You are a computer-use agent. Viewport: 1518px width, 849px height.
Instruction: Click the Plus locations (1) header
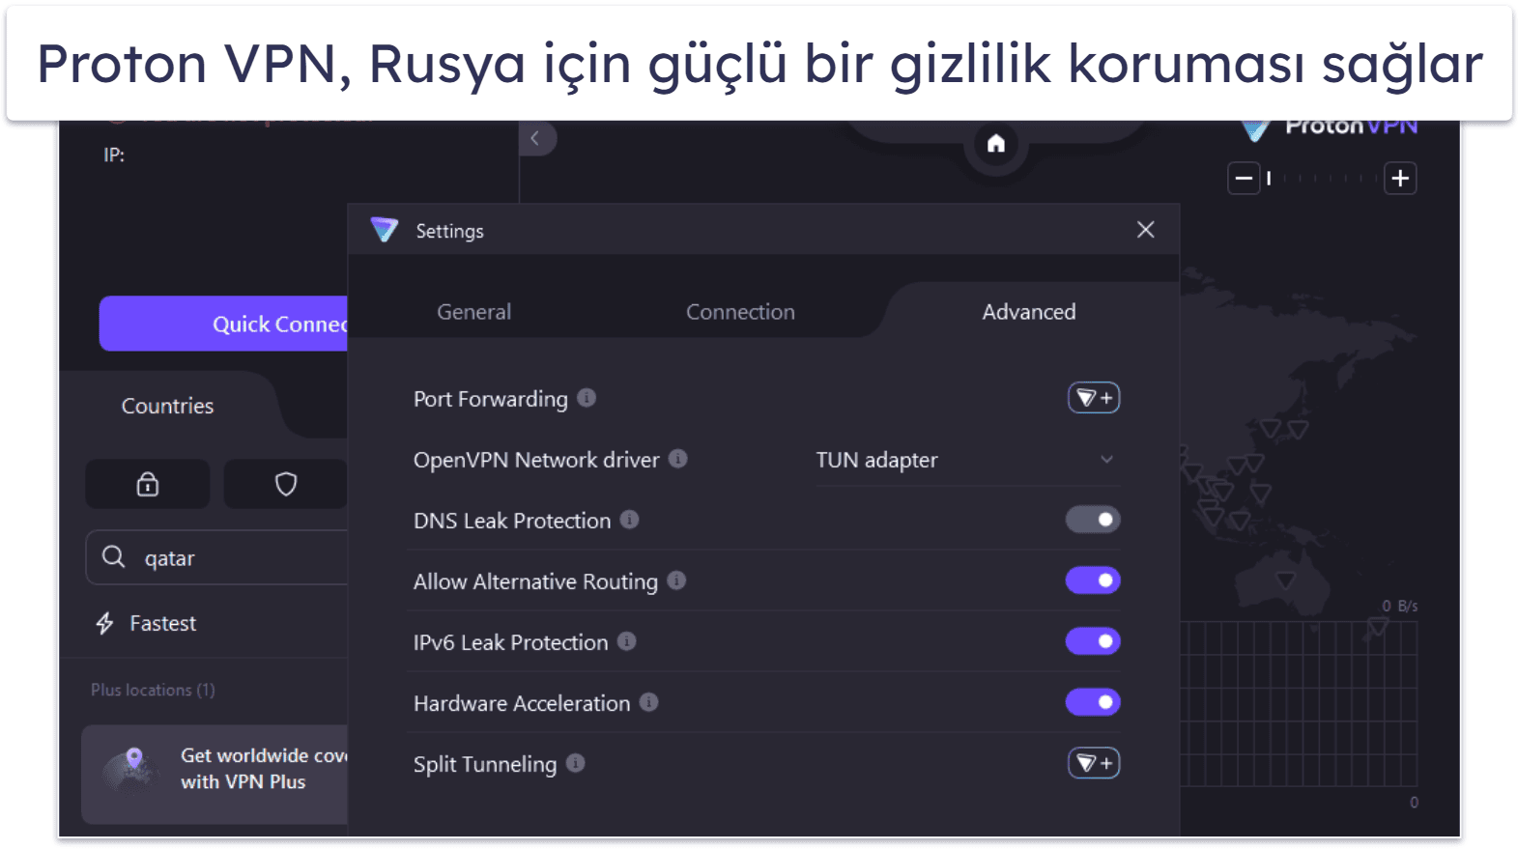[153, 690]
